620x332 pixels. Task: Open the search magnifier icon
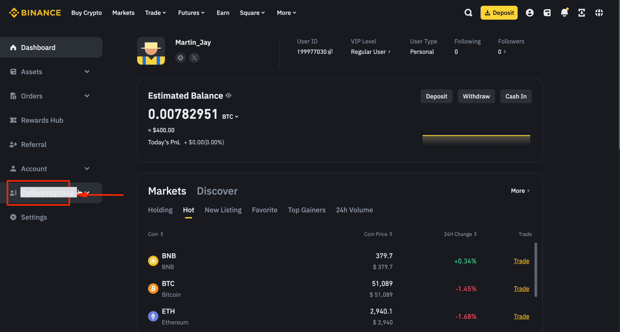pos(468,13)
